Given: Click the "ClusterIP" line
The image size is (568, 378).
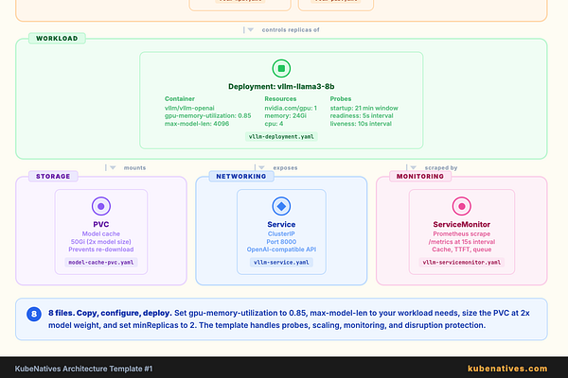Looking at the screenshot, I should coord(281,234).
